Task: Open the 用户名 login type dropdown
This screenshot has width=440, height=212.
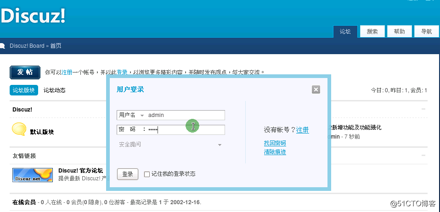Action: pos(142,115)
